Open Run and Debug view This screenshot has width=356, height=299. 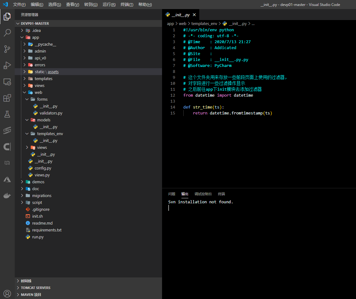click(7, 65)
